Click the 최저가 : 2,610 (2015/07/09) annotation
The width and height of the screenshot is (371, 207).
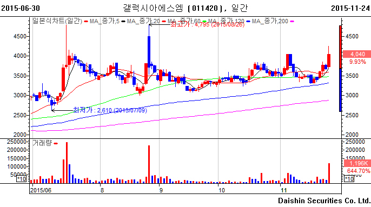tap(110, 110)
